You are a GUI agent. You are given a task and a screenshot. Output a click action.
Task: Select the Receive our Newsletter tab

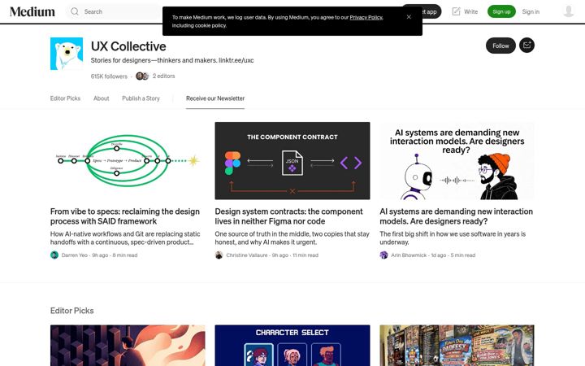(x=215, y=98)
